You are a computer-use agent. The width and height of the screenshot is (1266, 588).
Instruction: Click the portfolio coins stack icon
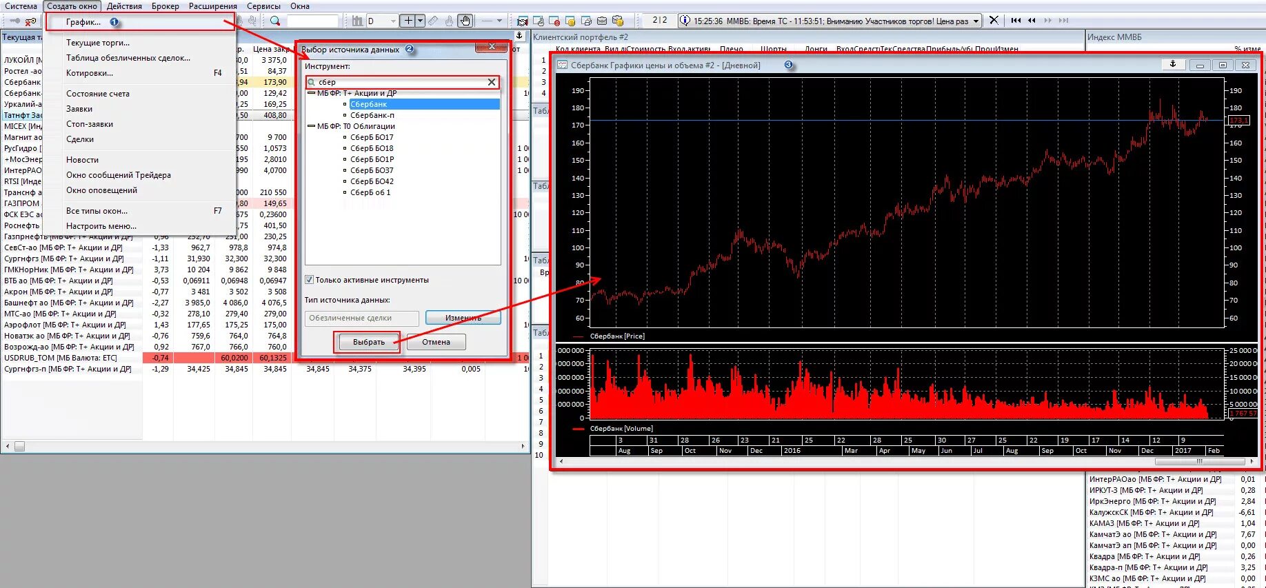618,21
